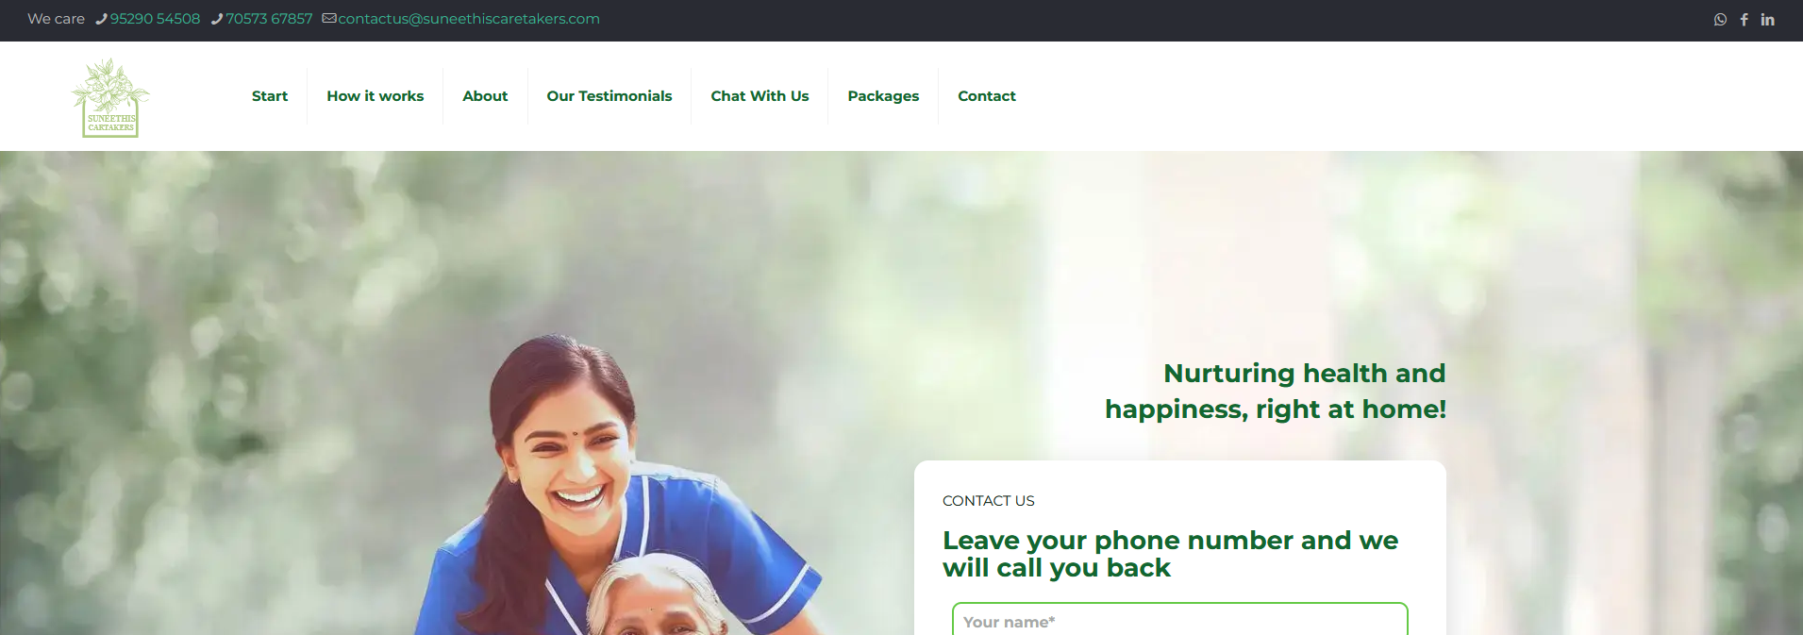Open the contactus@suneethiscaretakers.com email link
This screenshot has height=635, width=1803.
[469, 19]
